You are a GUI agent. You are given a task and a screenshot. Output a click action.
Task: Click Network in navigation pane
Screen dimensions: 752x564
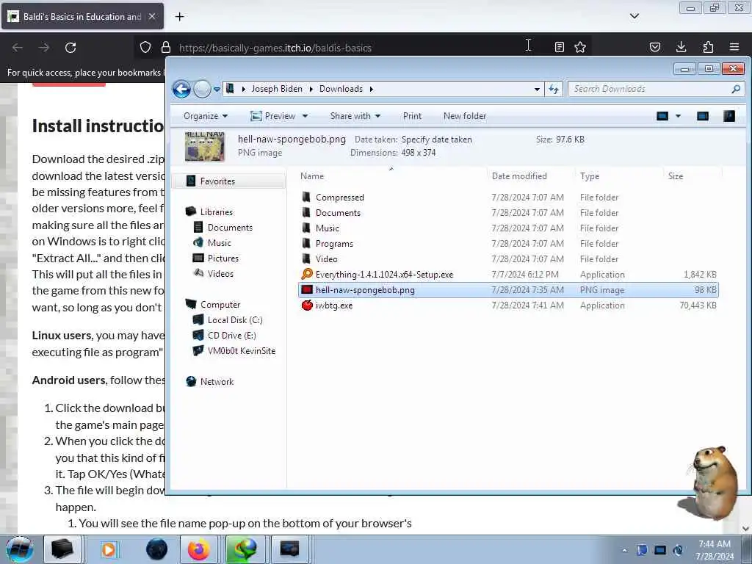click(217, 382)
